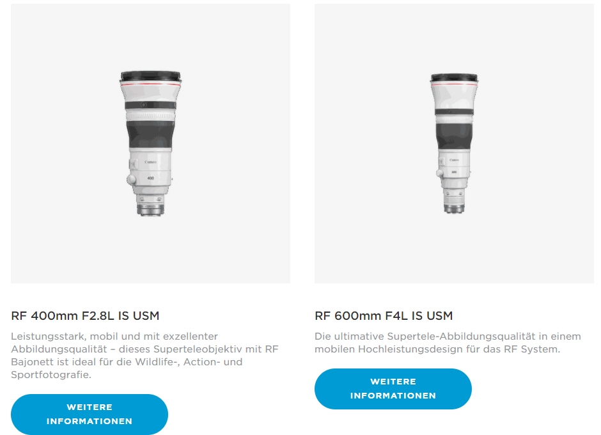Click the Canon logo on the 600mm lens
Image resolution: width=601 pixels, height=435 pixels.
(454, 159)
